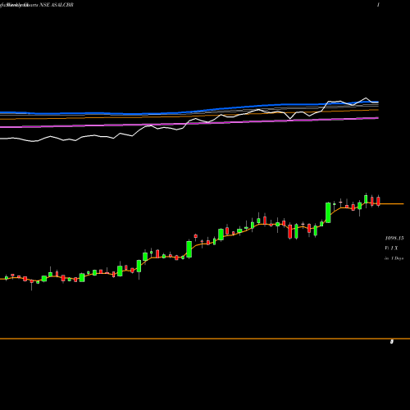Viewport: 410px width, 410px height.
Task: Click the NSE ASALCBR chart title
Action: click(57, 5)
